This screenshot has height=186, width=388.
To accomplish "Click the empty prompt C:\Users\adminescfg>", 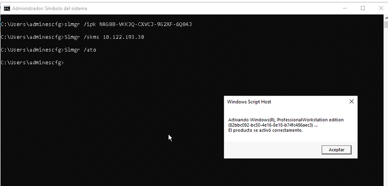I will [32, 63].
